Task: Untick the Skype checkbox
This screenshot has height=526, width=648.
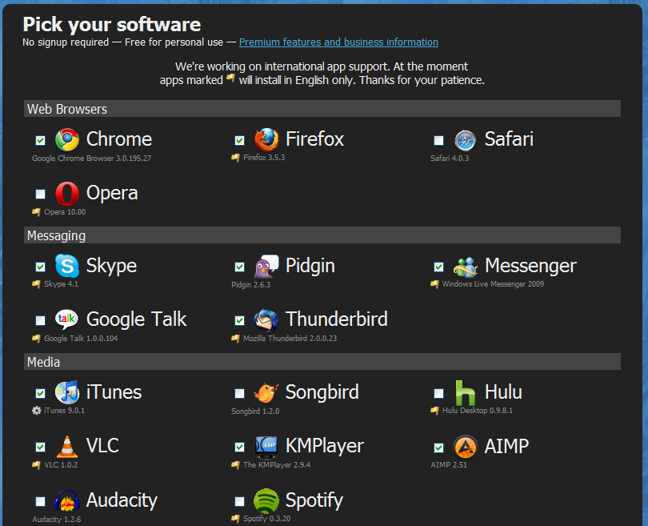Action: coord(41,267)
